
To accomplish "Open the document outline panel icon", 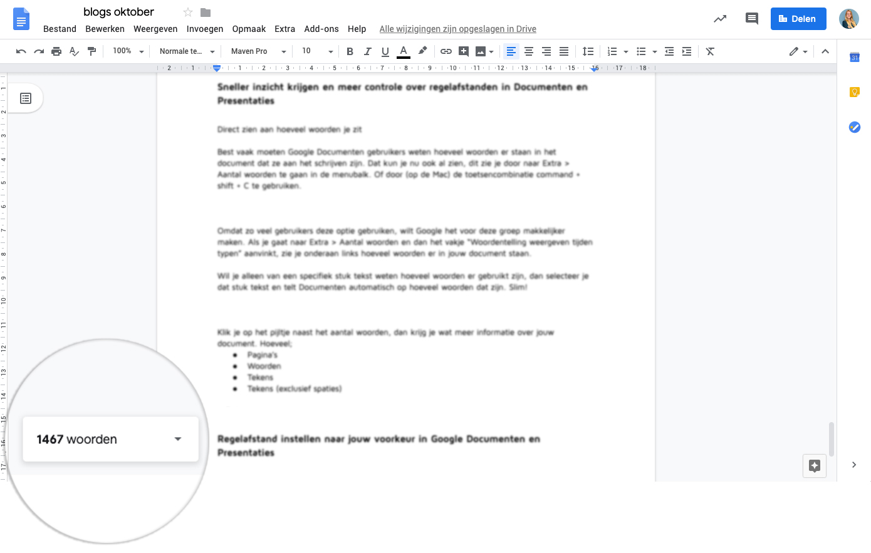I will pyautogui.click(x=26, y=98).
